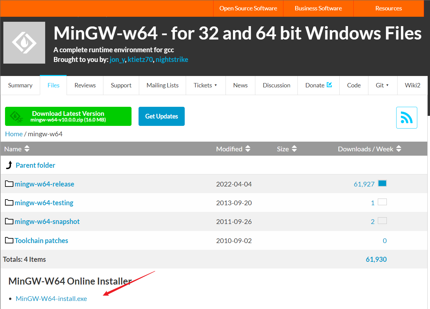This screenshot has width=430, height=309.
Task: Open the nightstrike contributor profile link
Action: 172,60
